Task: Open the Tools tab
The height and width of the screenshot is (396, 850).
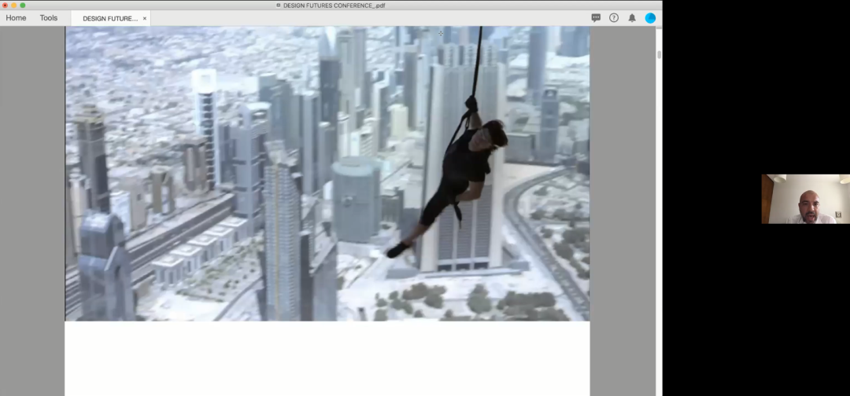Action: 48,18
